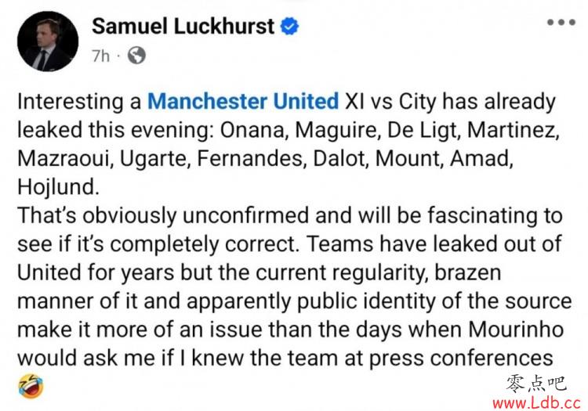Open the three-dot post options menu
Image resolution: width=588 pixels, height=411 pixels.
click(561, 22)
